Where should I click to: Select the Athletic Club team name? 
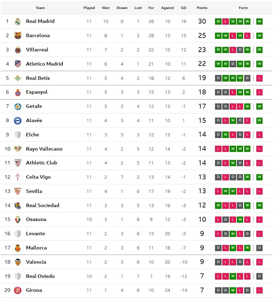click(41, 163)
